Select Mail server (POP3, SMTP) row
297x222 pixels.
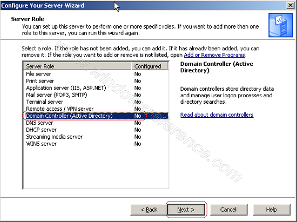pos(96,95)
